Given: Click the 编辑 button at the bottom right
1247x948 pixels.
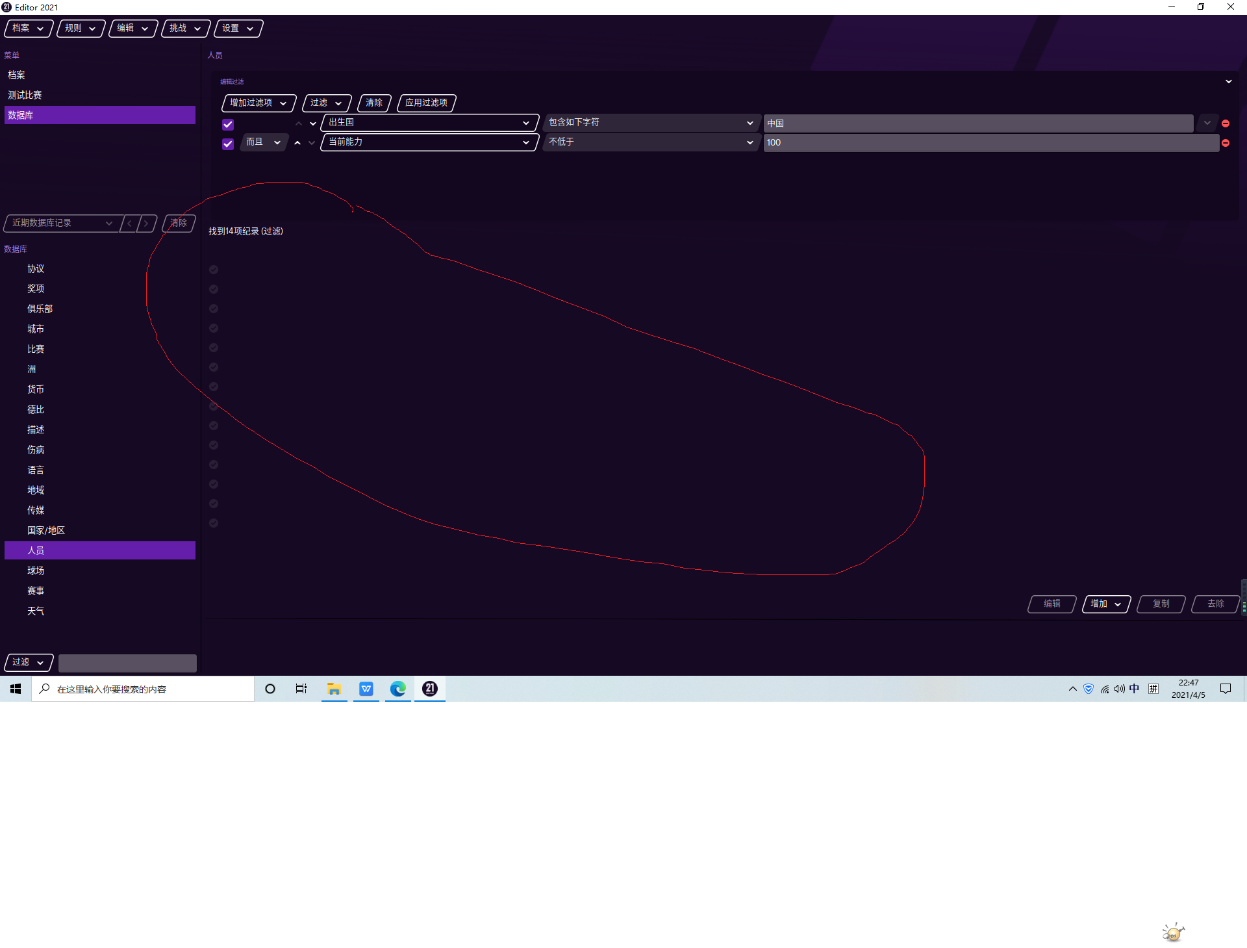Looking at the screenshot, I should pos(1052,604).
